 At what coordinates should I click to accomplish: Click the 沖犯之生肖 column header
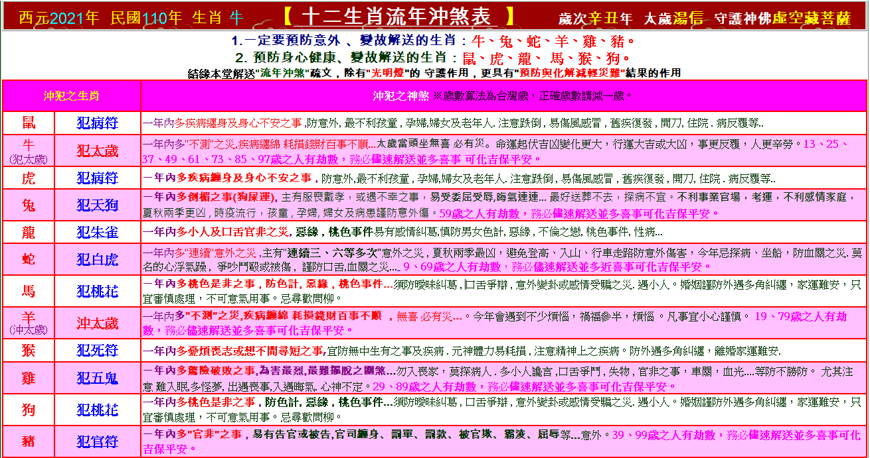(71, 96)
